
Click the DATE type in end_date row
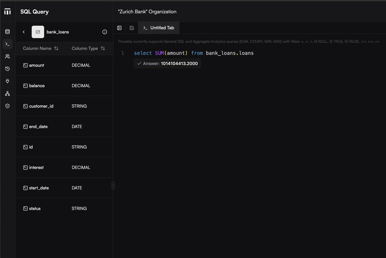click(x=77, y=127)
